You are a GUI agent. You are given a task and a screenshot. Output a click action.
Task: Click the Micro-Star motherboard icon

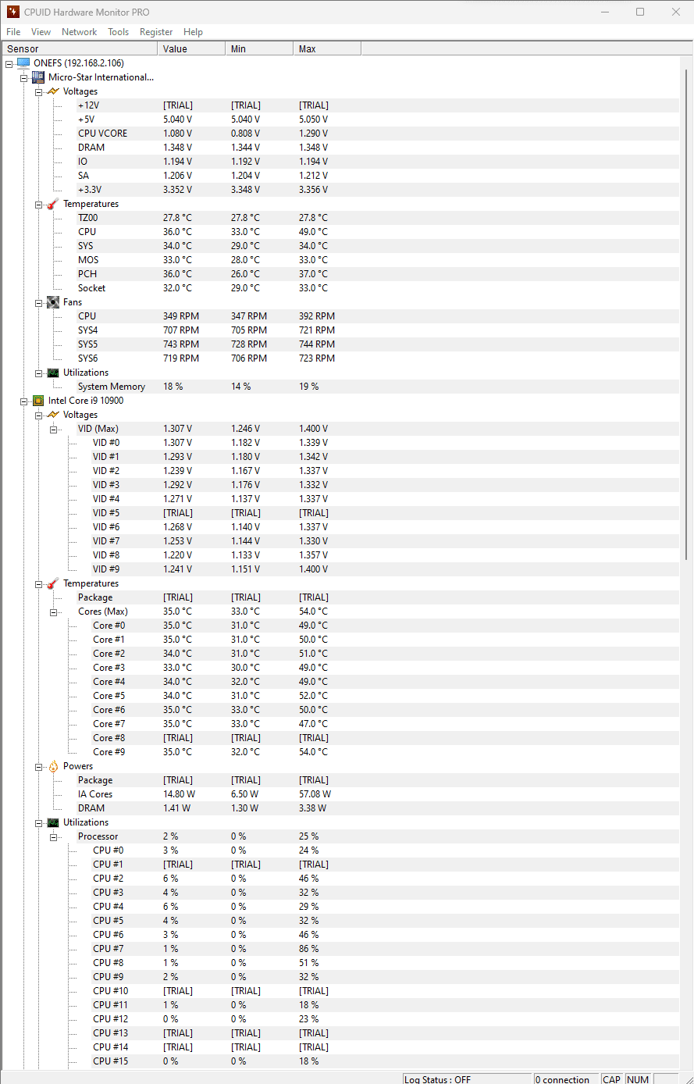pos(38,77)
